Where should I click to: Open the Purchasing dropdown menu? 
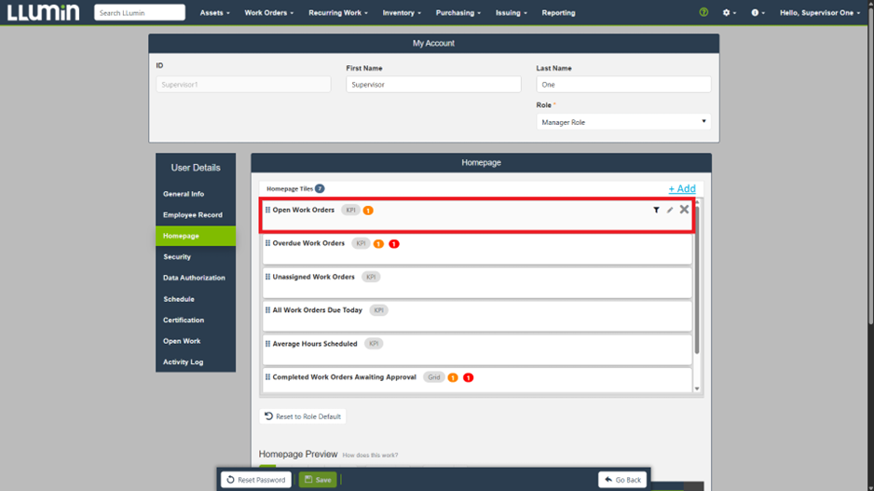click(x=457, y=12)
